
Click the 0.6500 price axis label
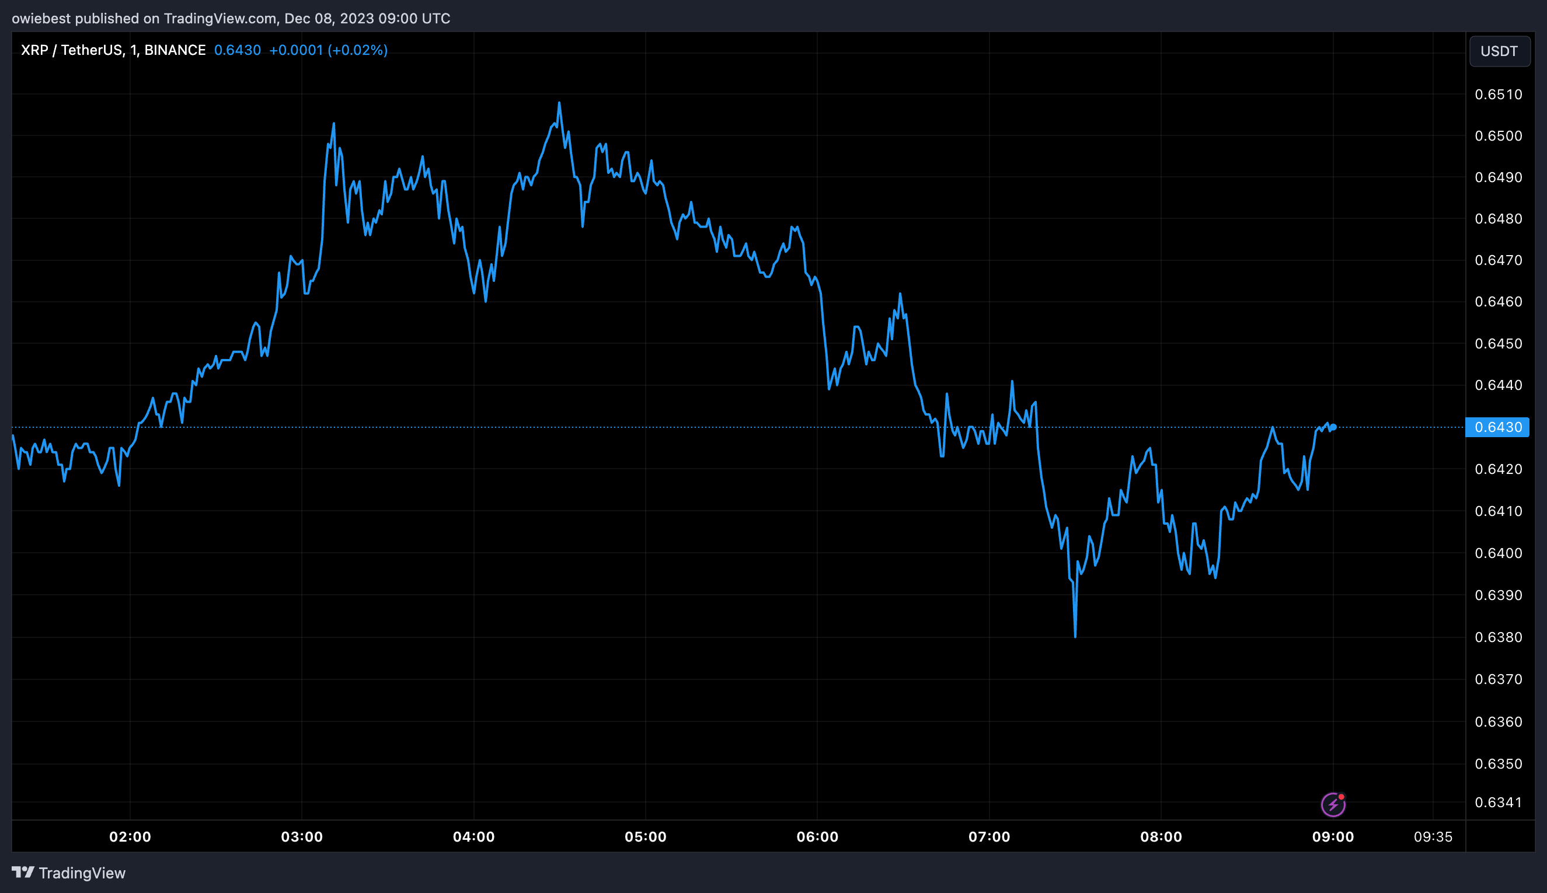click(x=1499, y=135)
